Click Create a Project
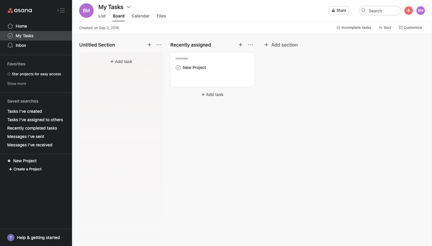Viewport: 432px width, 246px height. [25, 169]
